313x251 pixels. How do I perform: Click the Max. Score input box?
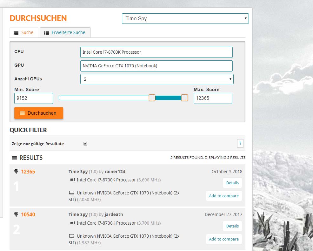[x=213, y=98]
